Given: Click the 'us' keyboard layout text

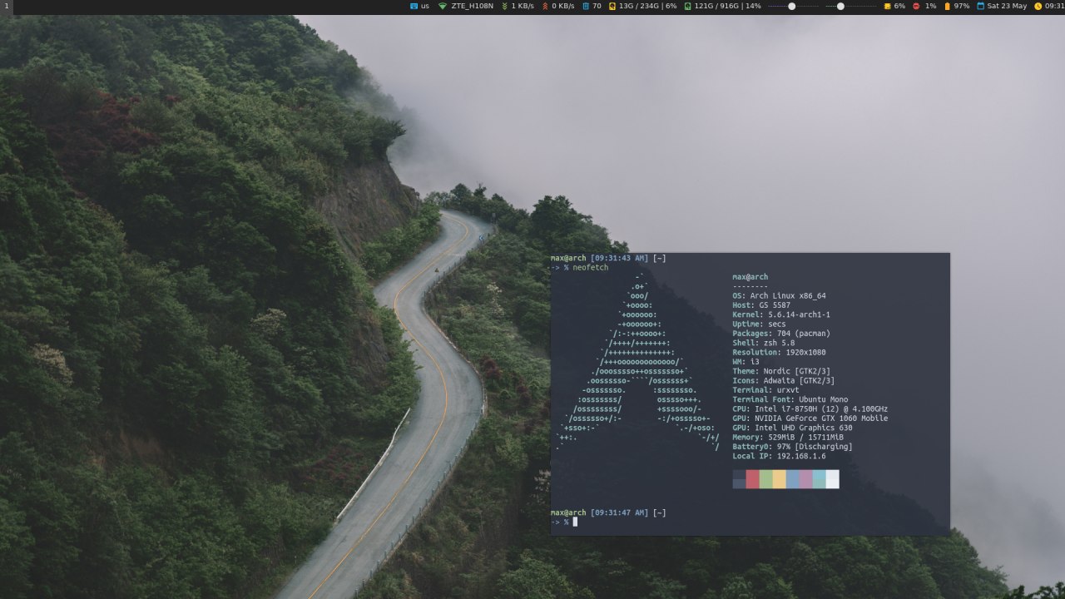Looking at the screenshot, I should (425, 6).
